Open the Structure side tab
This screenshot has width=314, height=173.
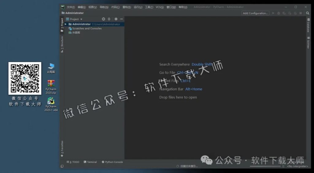coord(62,44)
